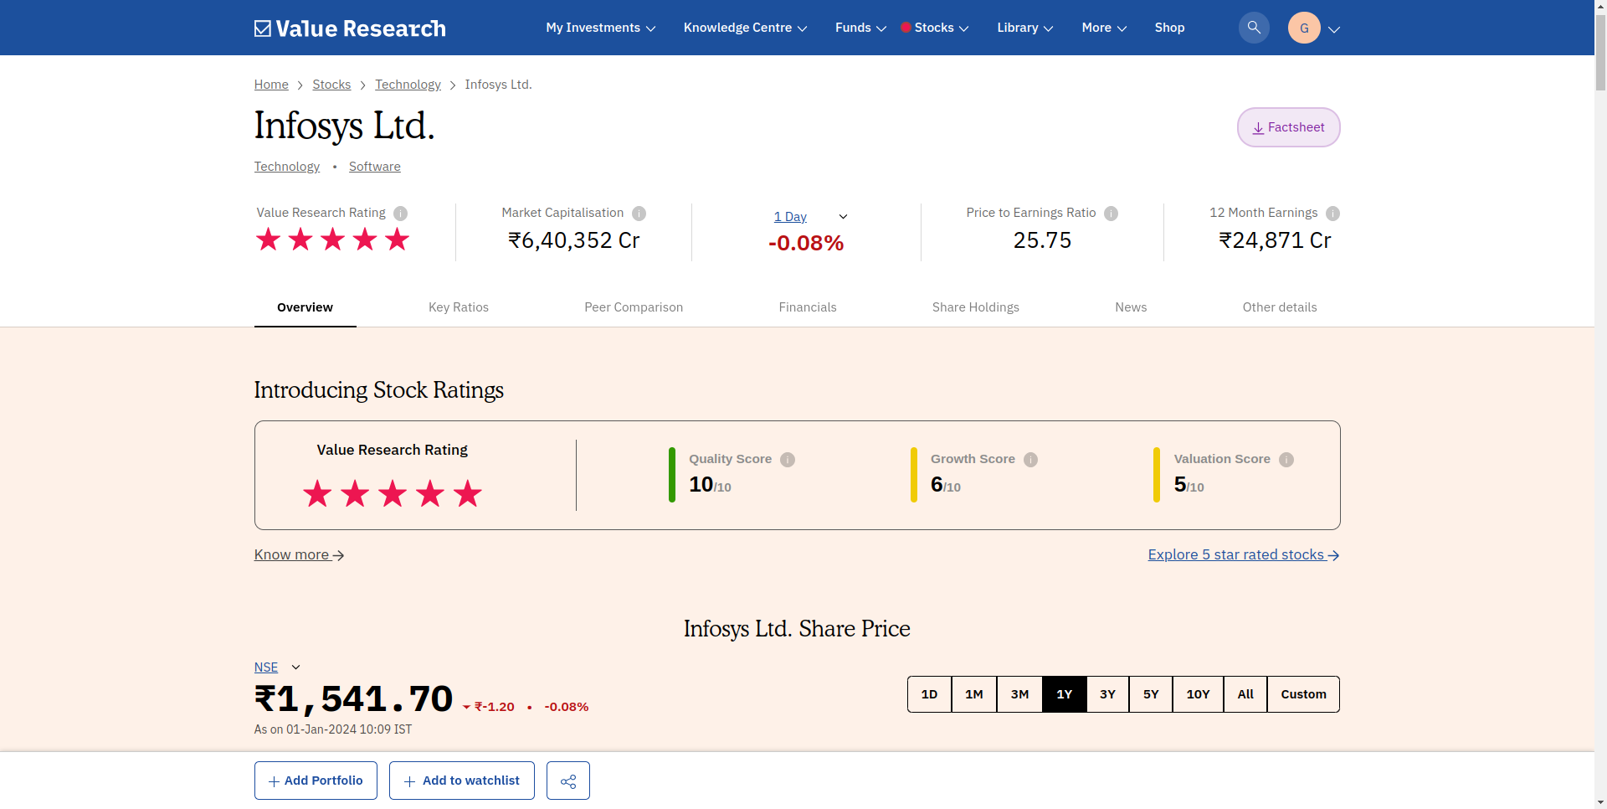The height and width of the screenshot is (809, 1607).
Task: Open Explore 5 star rated stocks link
Action: tap(1243, 554)
